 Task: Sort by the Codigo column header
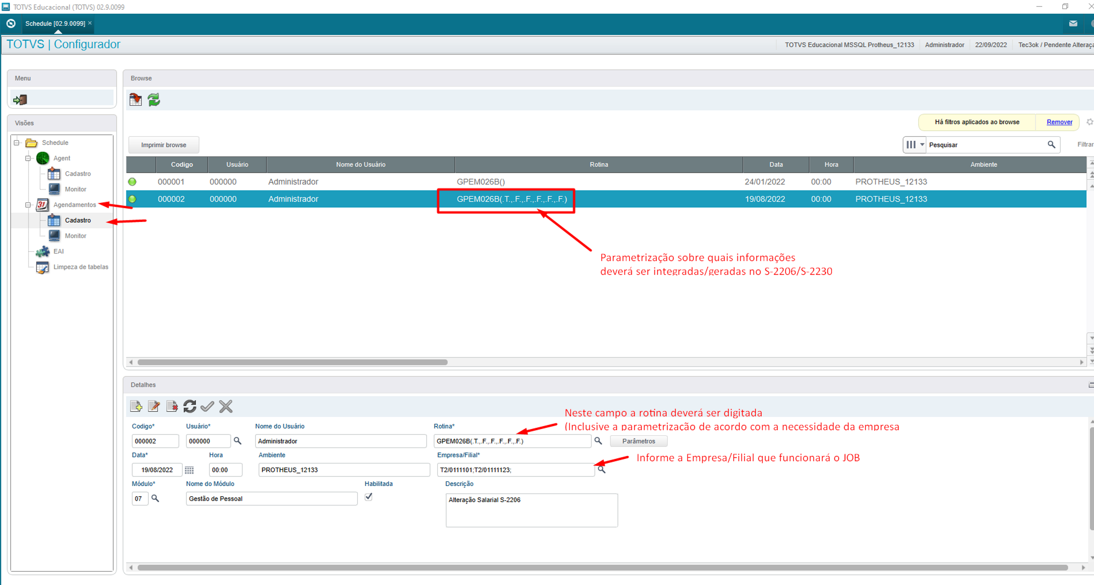[x=182, y=164]
